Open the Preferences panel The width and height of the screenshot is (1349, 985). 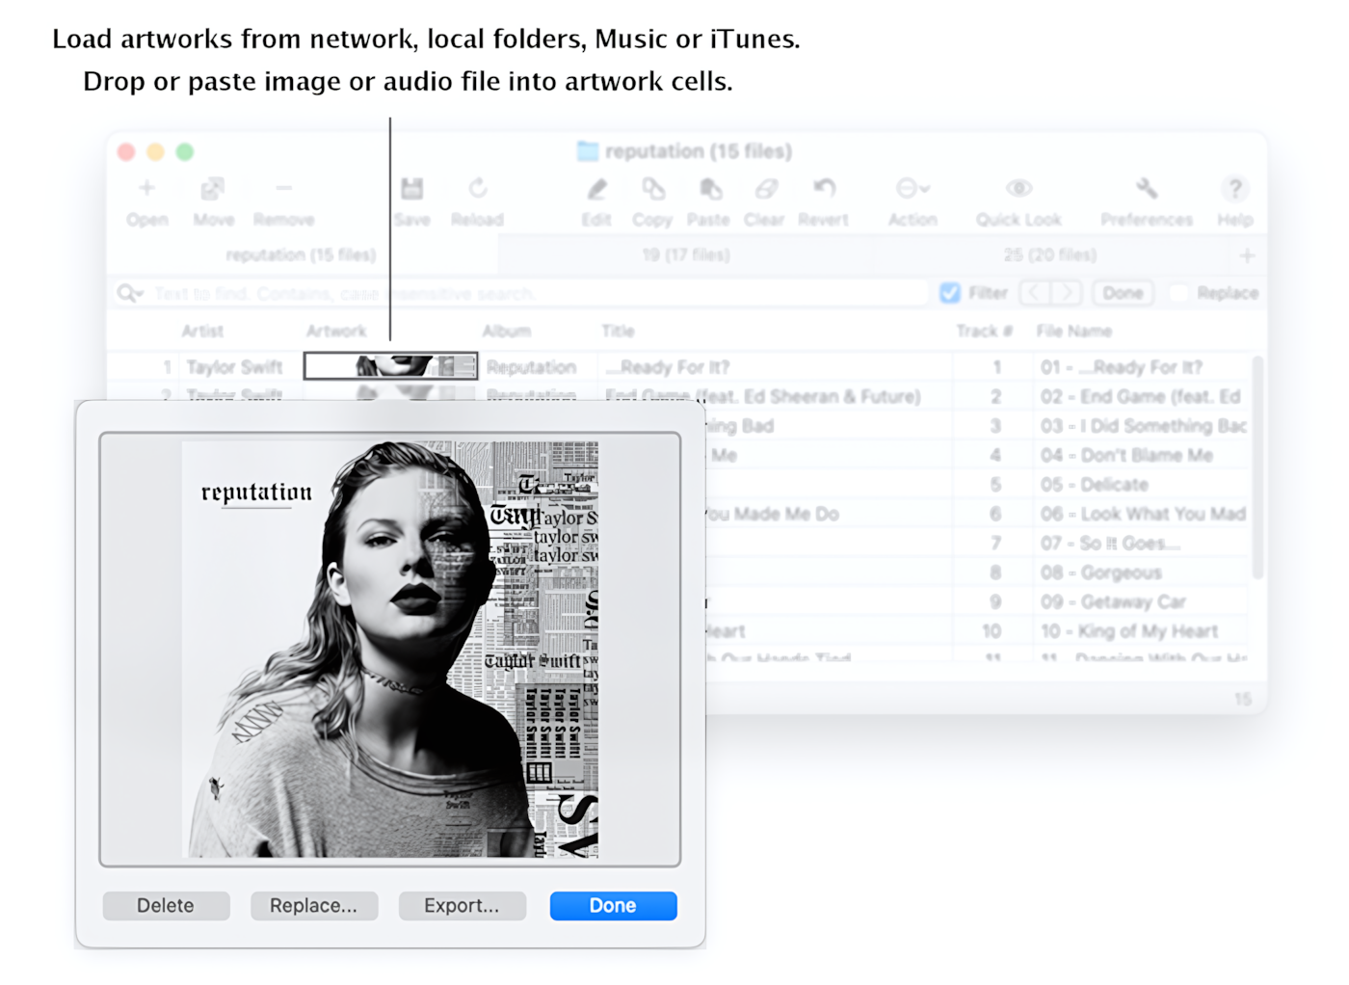[x=1146, y=200]
